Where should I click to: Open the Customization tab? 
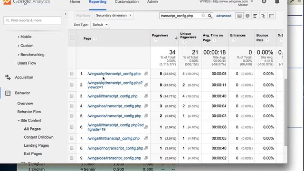click(127, 2)
